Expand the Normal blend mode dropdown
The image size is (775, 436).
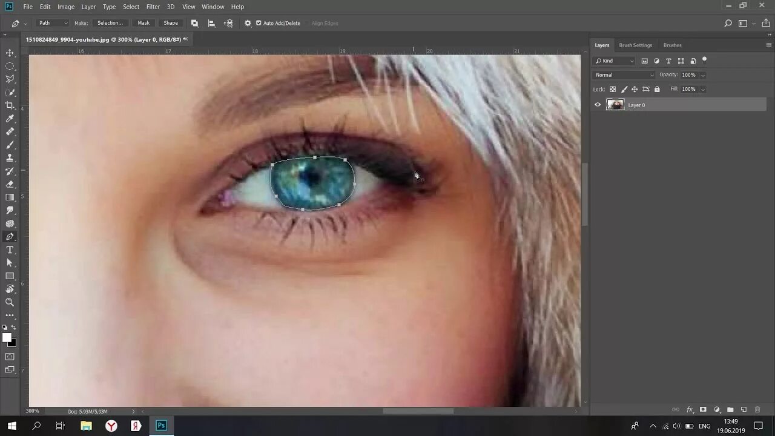click(624, 75)
